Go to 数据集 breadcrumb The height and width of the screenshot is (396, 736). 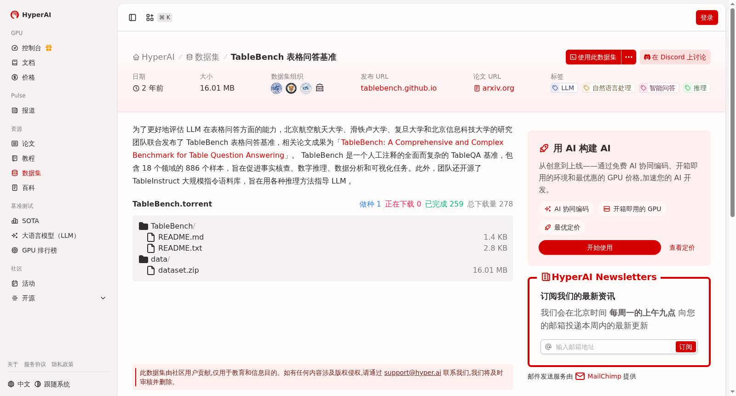(202, 57)
